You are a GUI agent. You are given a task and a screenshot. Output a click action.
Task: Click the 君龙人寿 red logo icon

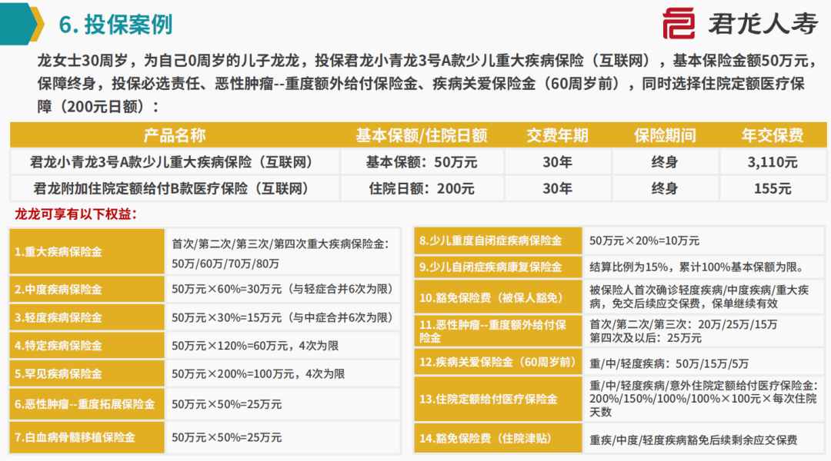click(x=679, y=23)
